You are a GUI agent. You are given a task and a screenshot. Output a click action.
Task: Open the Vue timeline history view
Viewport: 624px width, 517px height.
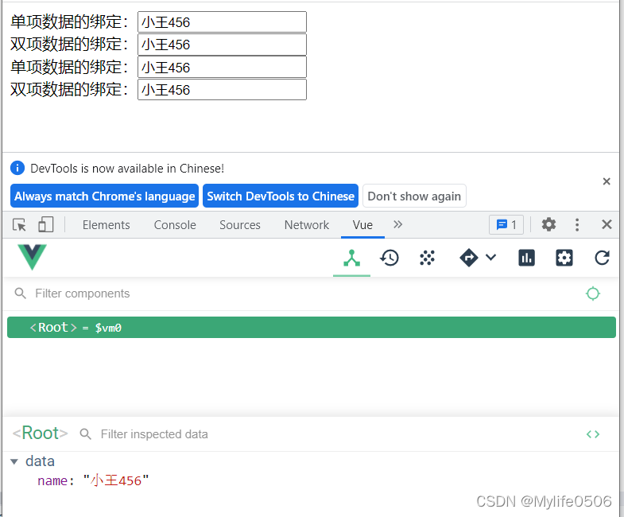coord(390,258)
